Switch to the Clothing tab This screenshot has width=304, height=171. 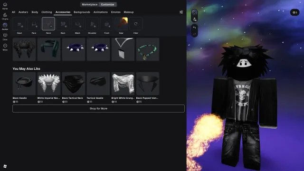(47, 12)
